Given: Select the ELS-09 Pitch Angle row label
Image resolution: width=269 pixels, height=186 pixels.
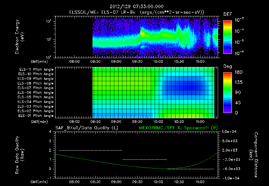Looking at the screenshot, I should pyautogui.click(x=36, y=79).
